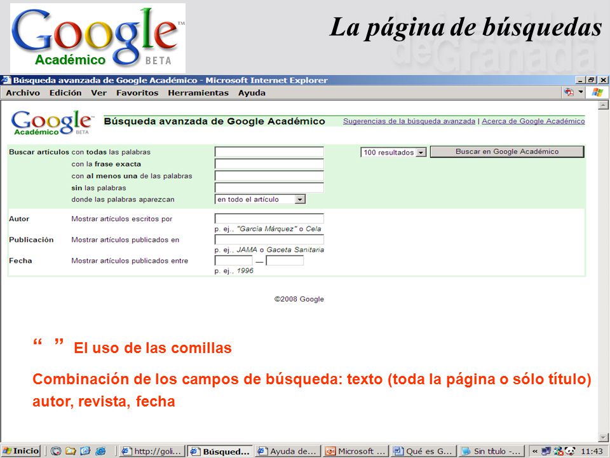Click Buscar en Google Académico button

click(507, 152)
